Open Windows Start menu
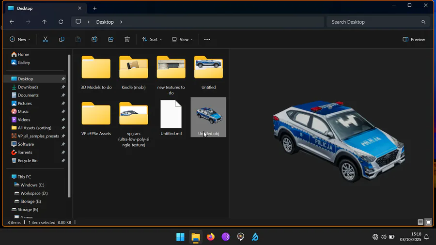Screen dimensions: 436x245 181,237
